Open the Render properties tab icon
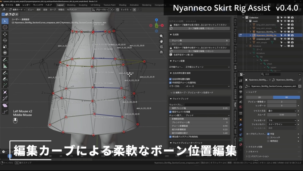Viewport: 303px width, 171px height. click(x=241, y=87)
